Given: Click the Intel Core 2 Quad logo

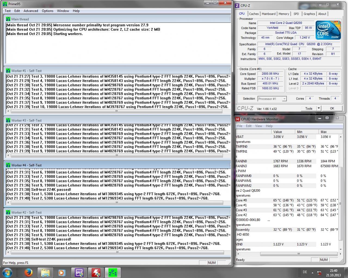Looking at the screenshot, I should click(328, 30).
